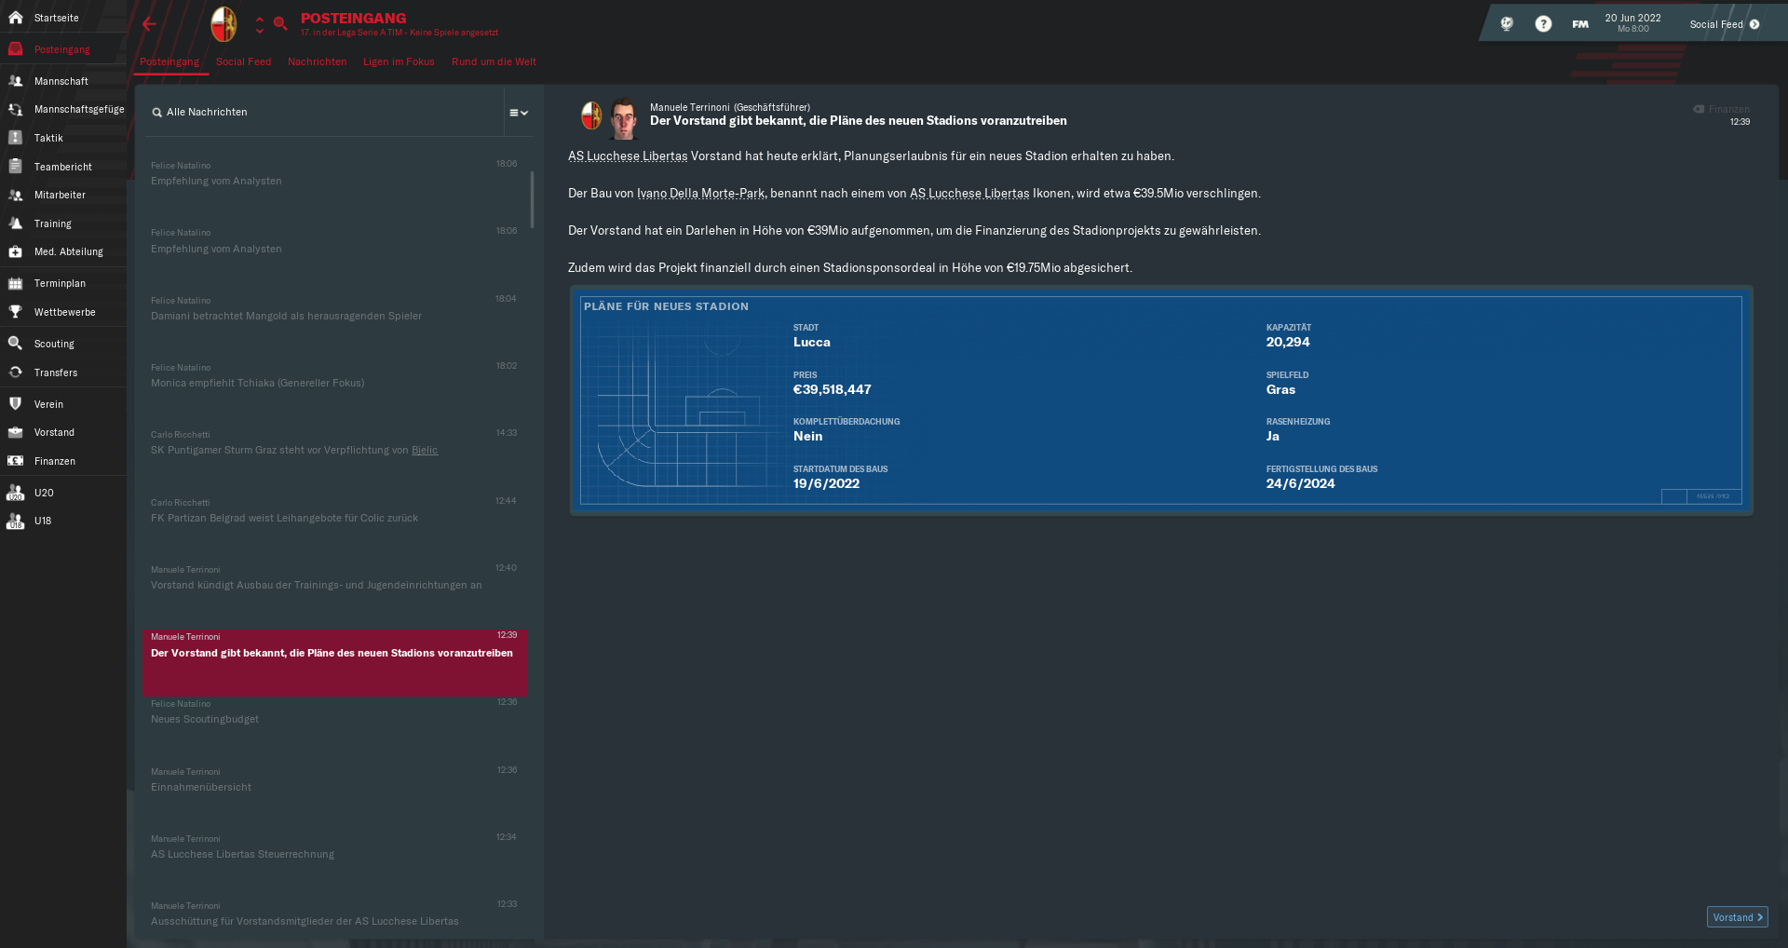The width and height of the screenshot is (1788, 948).
Task: Switch to the Nachrichten tab
Action: pyautogui.click(x=317, y=61)
